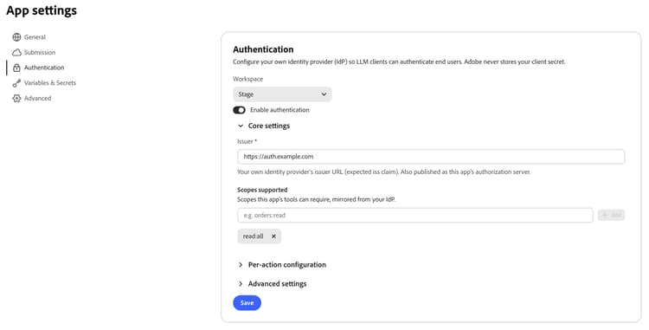Open the General settings page
The width and height of the screenshot is (649, 330).
[35, 37]
